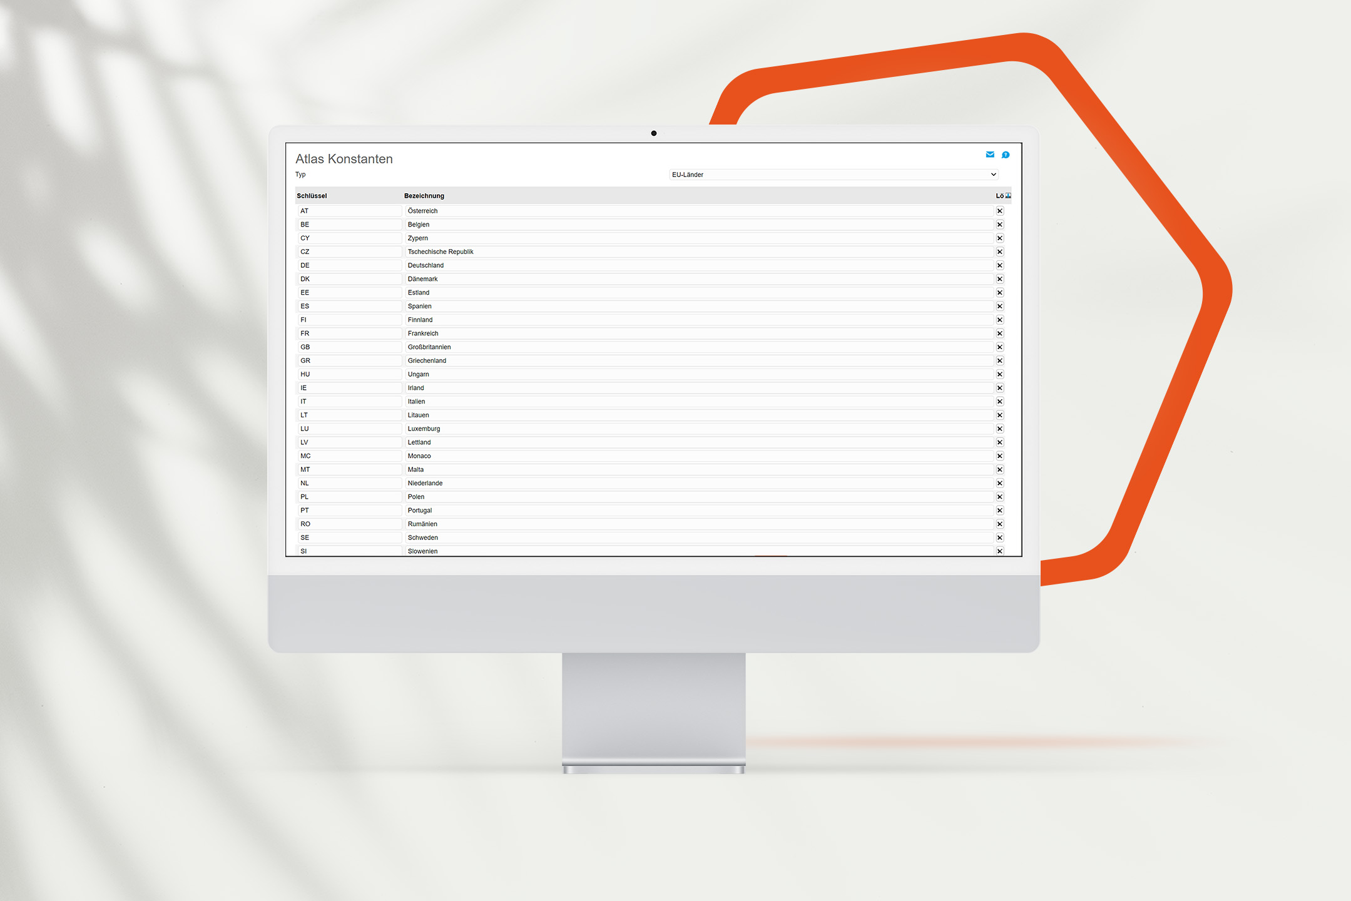The height and width of the screenshot is (901, 1351).
Task: Edit the name field containing Schweden
Action: 699,537
